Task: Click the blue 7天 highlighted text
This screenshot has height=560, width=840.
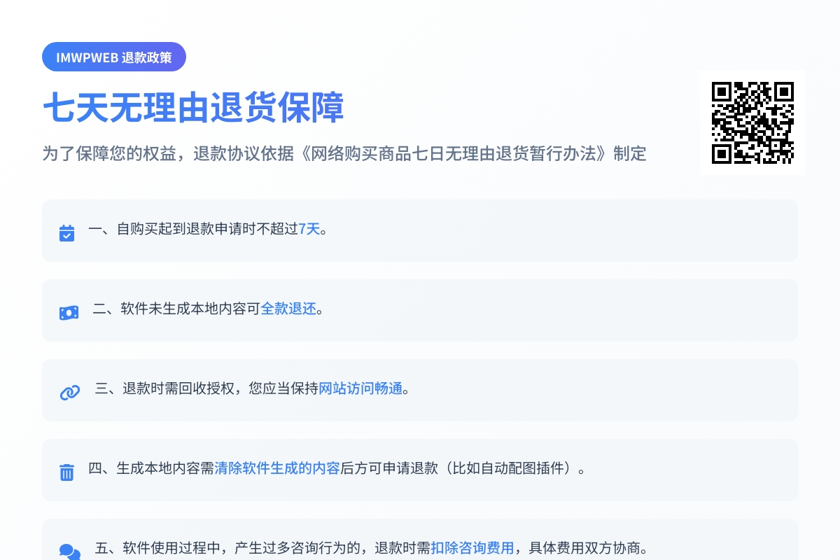Action: [309, 229]
